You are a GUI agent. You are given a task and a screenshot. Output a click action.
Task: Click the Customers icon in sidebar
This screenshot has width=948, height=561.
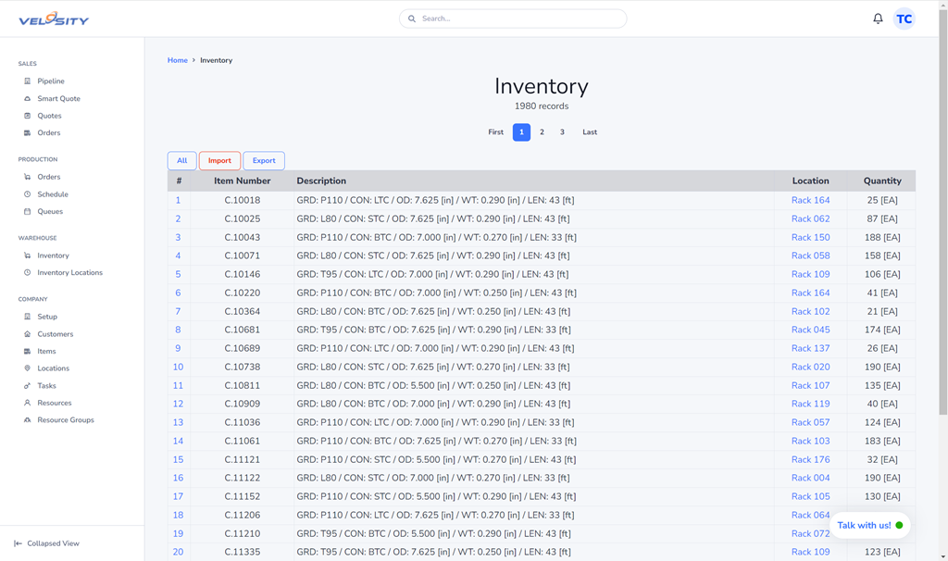(27, 334)
